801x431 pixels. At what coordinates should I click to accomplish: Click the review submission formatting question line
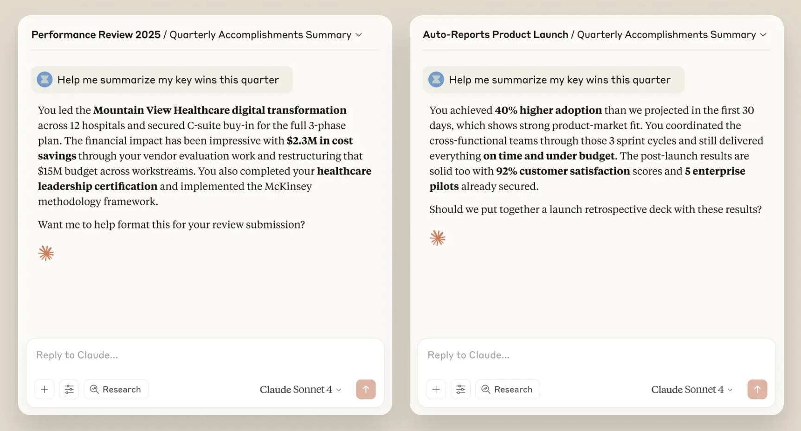click(x=171, y=225)
